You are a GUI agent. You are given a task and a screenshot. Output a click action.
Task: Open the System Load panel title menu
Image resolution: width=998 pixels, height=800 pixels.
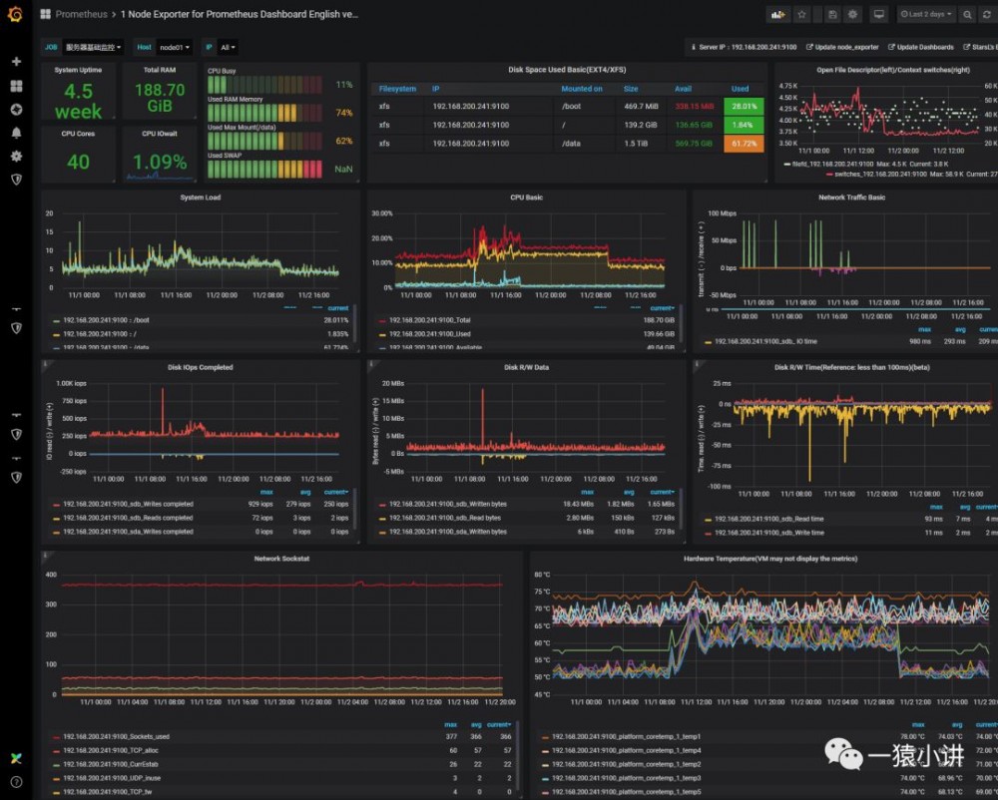200,198
